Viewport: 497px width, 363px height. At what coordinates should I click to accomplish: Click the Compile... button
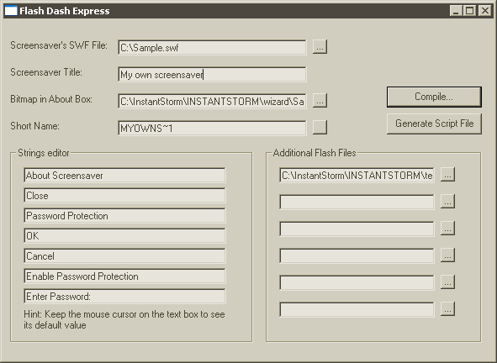click(434, 97)
